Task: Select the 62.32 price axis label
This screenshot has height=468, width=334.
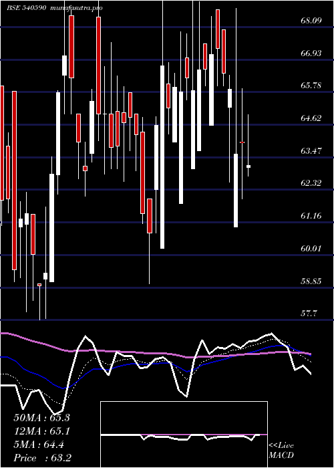Action: (x=311, y=183)
